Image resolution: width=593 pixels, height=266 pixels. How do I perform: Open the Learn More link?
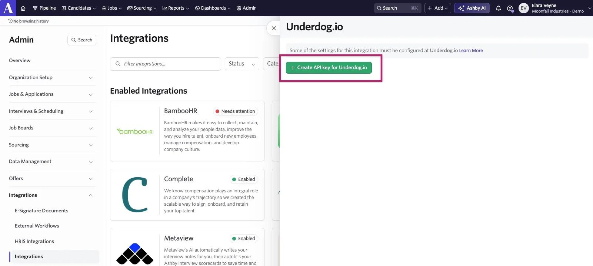(x=471, y=51)
